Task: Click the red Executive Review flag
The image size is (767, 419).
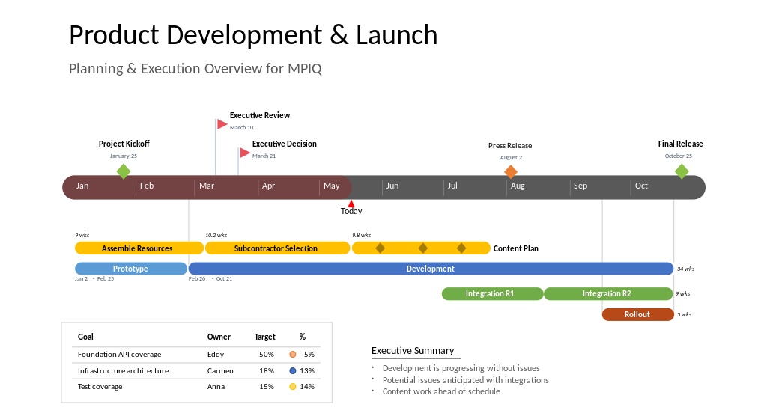Action: click(222, 124)
